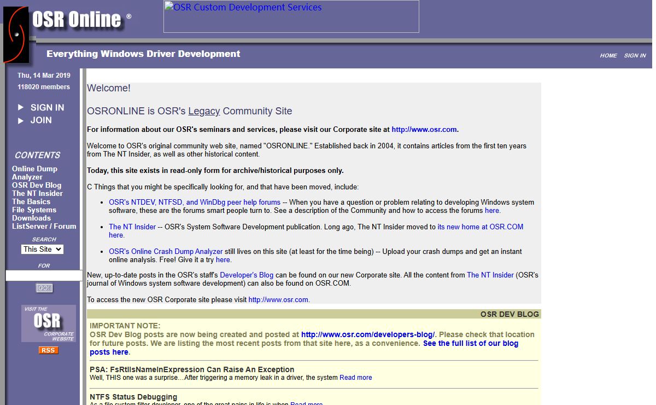Follow http://www.osr.com. link at paragraph end
Image resolution: width=656 pixels, height=405 pixels.
pos(279,299)
